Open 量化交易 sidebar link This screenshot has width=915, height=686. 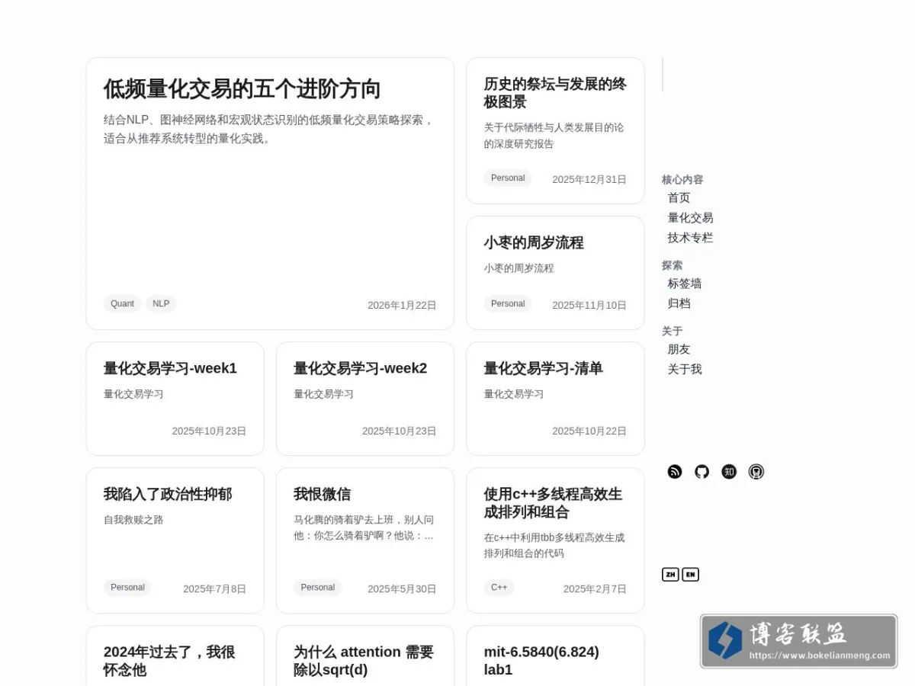click(690, 218)
